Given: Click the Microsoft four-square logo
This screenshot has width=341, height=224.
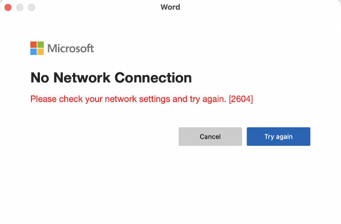Looking at the screenshot, I should [37, 48].
